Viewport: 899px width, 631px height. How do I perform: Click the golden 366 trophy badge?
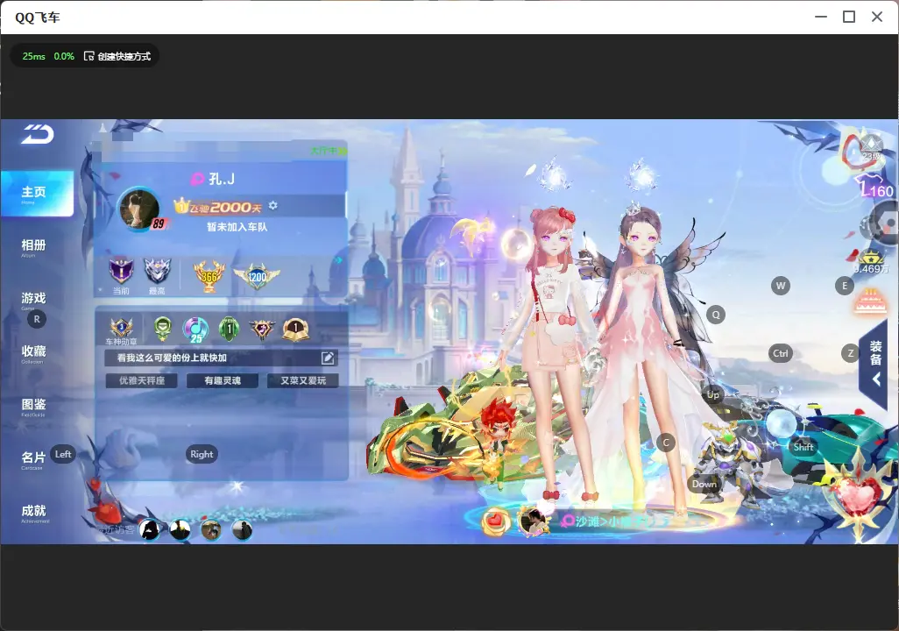209,276
